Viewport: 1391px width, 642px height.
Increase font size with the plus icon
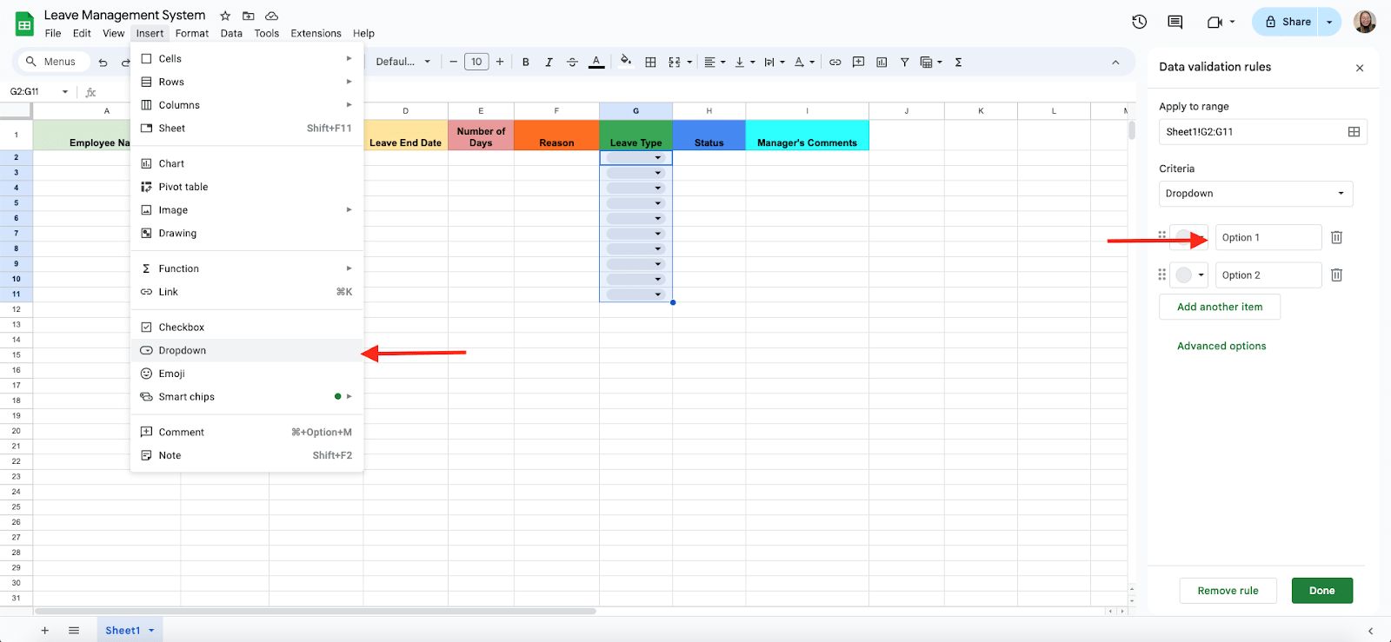(x=500, y=62)
